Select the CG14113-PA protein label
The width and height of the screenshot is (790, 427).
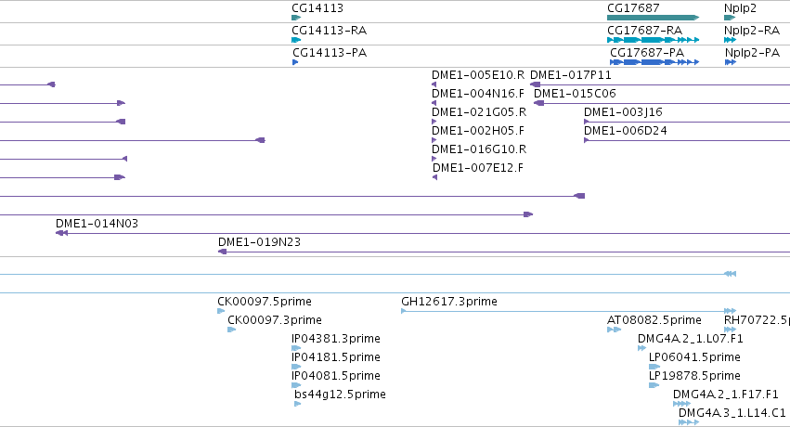tap(330, 52)
